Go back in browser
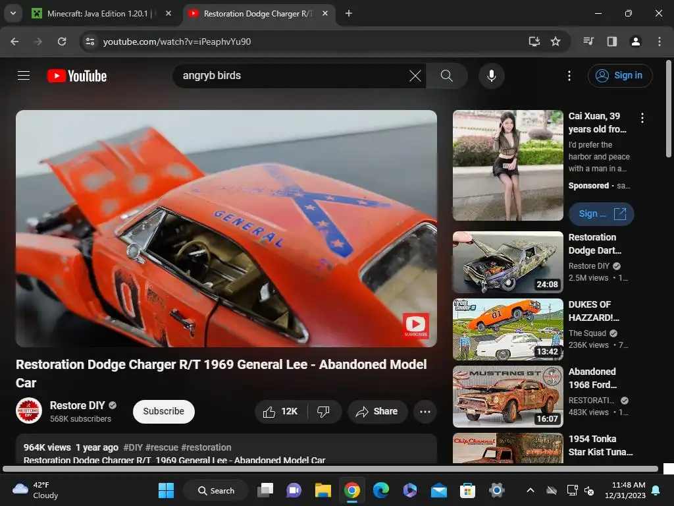 tap(14, 42)
